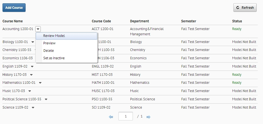This screenshot has width=263, height=124.
Task: Expand the Science 1109-02 options arrow
Action: (x=33, y=107)
